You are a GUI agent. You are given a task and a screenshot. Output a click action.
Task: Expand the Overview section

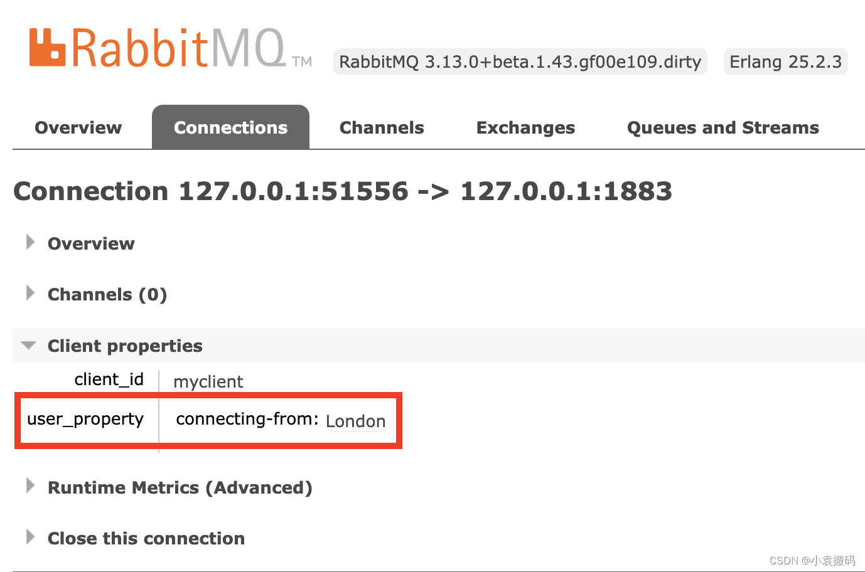tap(91, 243)
